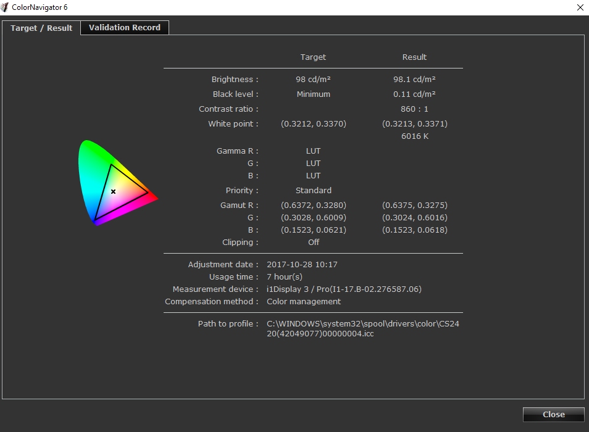The width and height of the screenshot is (589, 432).
Task: Click the ColorNavigator 6 window title
Action: tap(40, 7)
